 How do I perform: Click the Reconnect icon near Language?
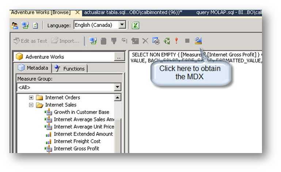tap(25, 26)
